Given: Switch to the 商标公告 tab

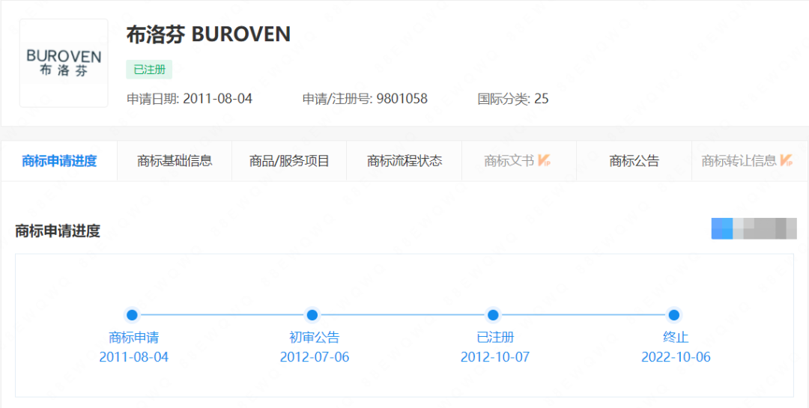Looking at the screenshot, I should [634, 161].
